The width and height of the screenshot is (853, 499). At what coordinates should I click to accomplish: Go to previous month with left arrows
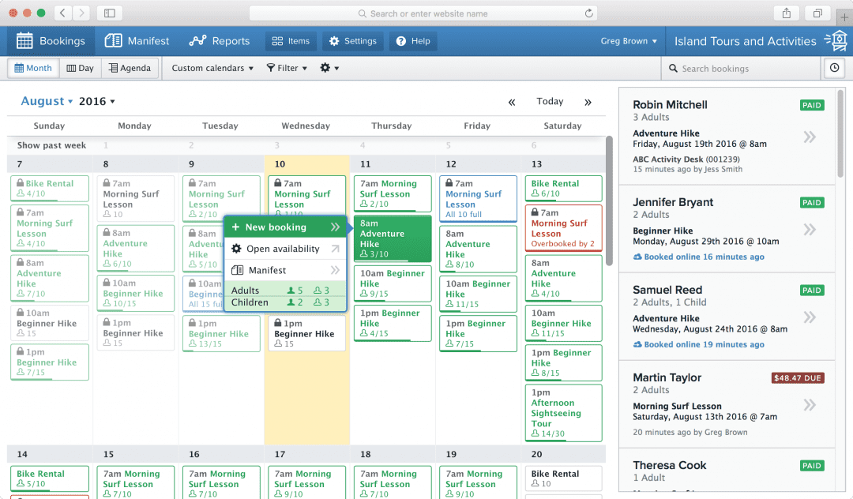[x=512, y=102]
